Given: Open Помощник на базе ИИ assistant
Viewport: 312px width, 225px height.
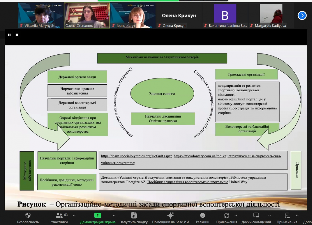Looking at the screenshot, I should [171, 215].
